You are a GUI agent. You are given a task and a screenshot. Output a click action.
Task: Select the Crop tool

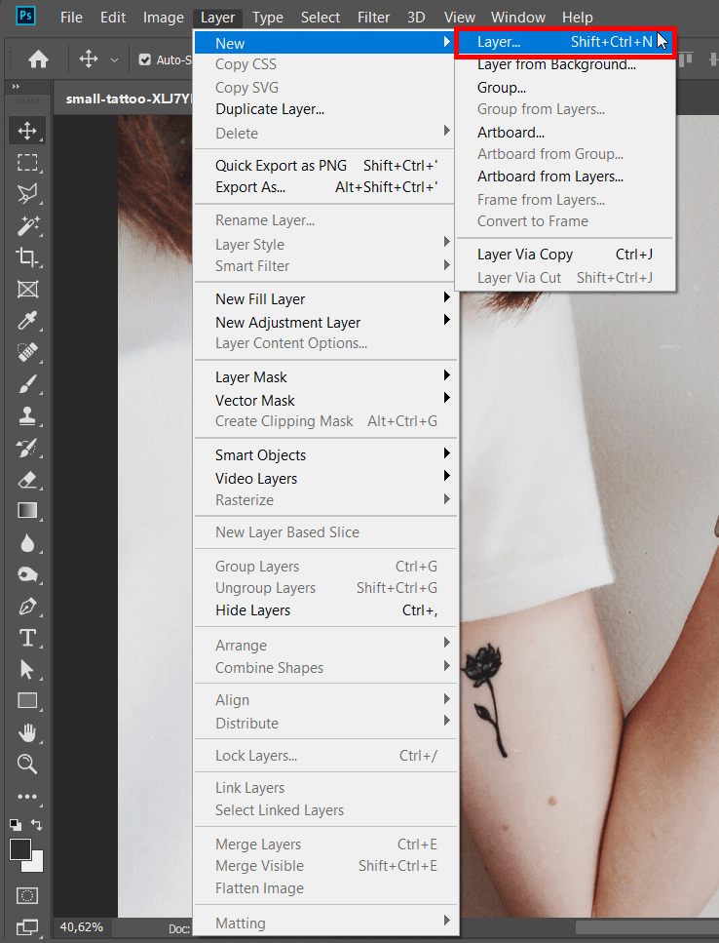27,257
